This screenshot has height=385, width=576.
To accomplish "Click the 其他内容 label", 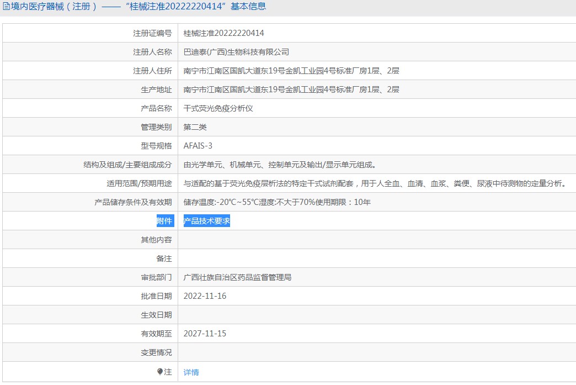I will click(x=157, y=240).
